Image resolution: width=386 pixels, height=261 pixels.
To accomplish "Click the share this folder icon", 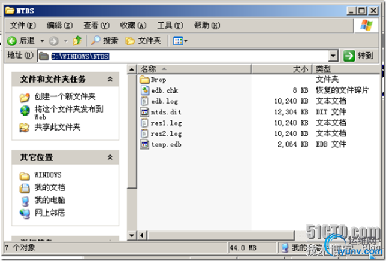I will click(x=25, y=127).
